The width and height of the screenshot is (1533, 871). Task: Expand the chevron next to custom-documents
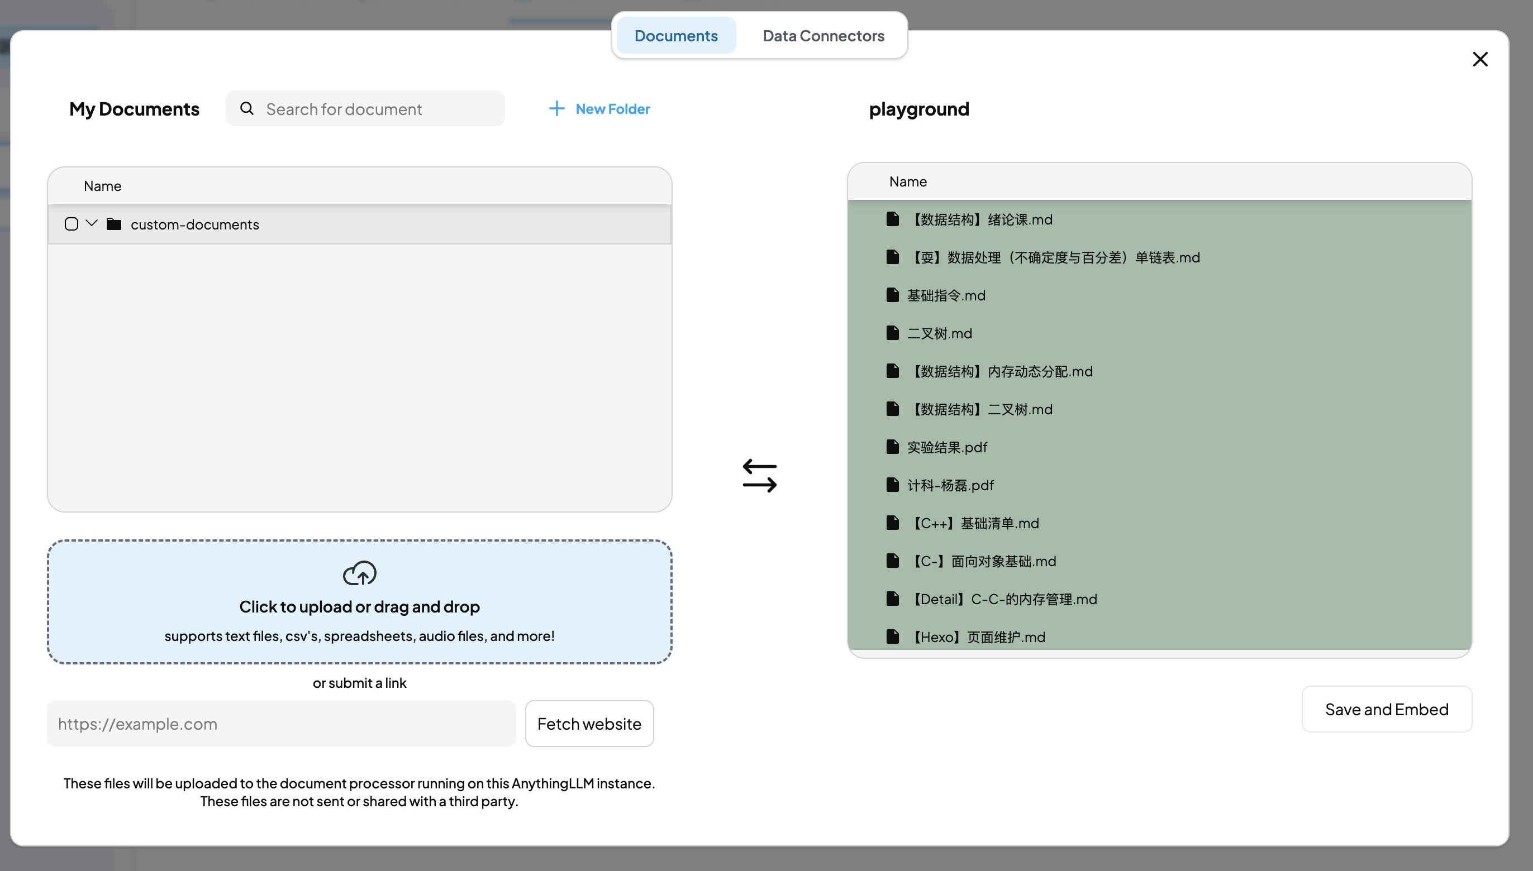tap(92, 224)
